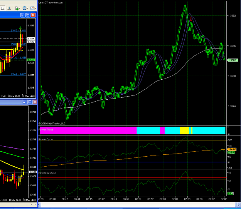Click the 10 level on Power Reverse axis

point(229,181)
